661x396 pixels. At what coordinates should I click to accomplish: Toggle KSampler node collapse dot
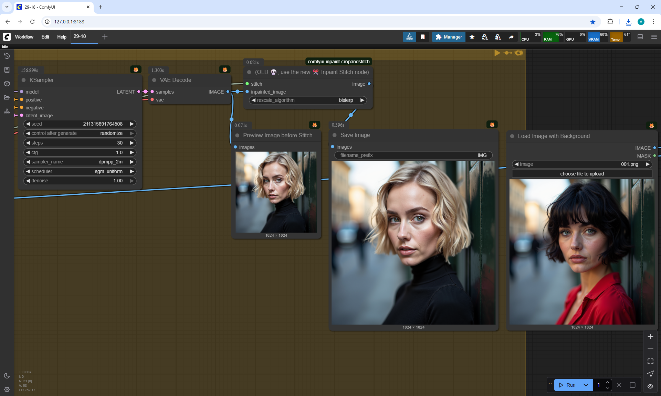(x=24, y=80)
